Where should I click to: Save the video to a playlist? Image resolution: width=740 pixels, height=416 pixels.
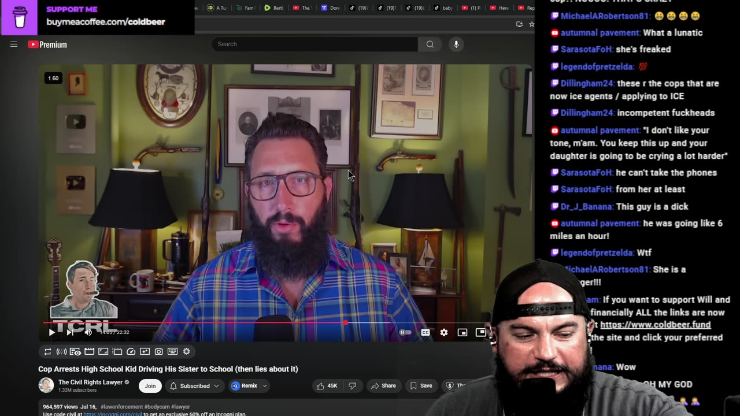(421, 386)
